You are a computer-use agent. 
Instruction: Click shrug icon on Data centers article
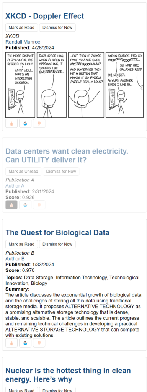pyautogui.click(x=25, y=205)
